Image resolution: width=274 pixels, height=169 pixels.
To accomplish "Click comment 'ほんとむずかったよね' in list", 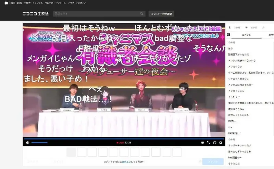I will [x=239, y=152].
